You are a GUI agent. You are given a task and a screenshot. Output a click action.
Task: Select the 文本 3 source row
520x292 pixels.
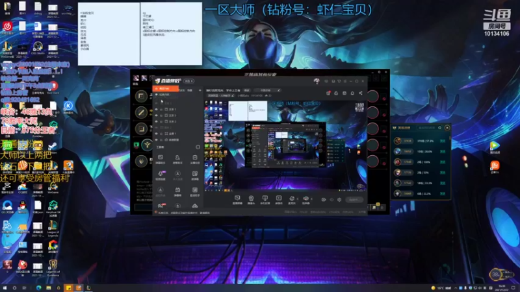coord(177,116)
